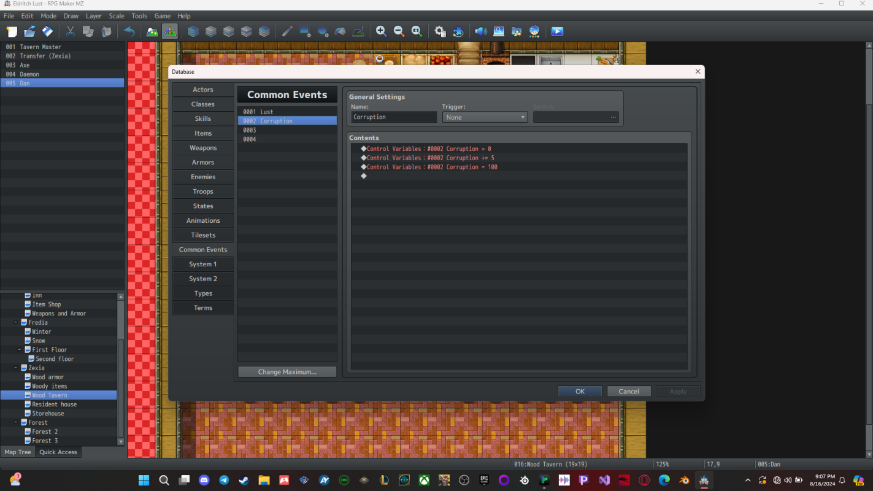Open Steam from the taskbar
The height and width of the screenshot is (491, 873).
coord(244,480)
